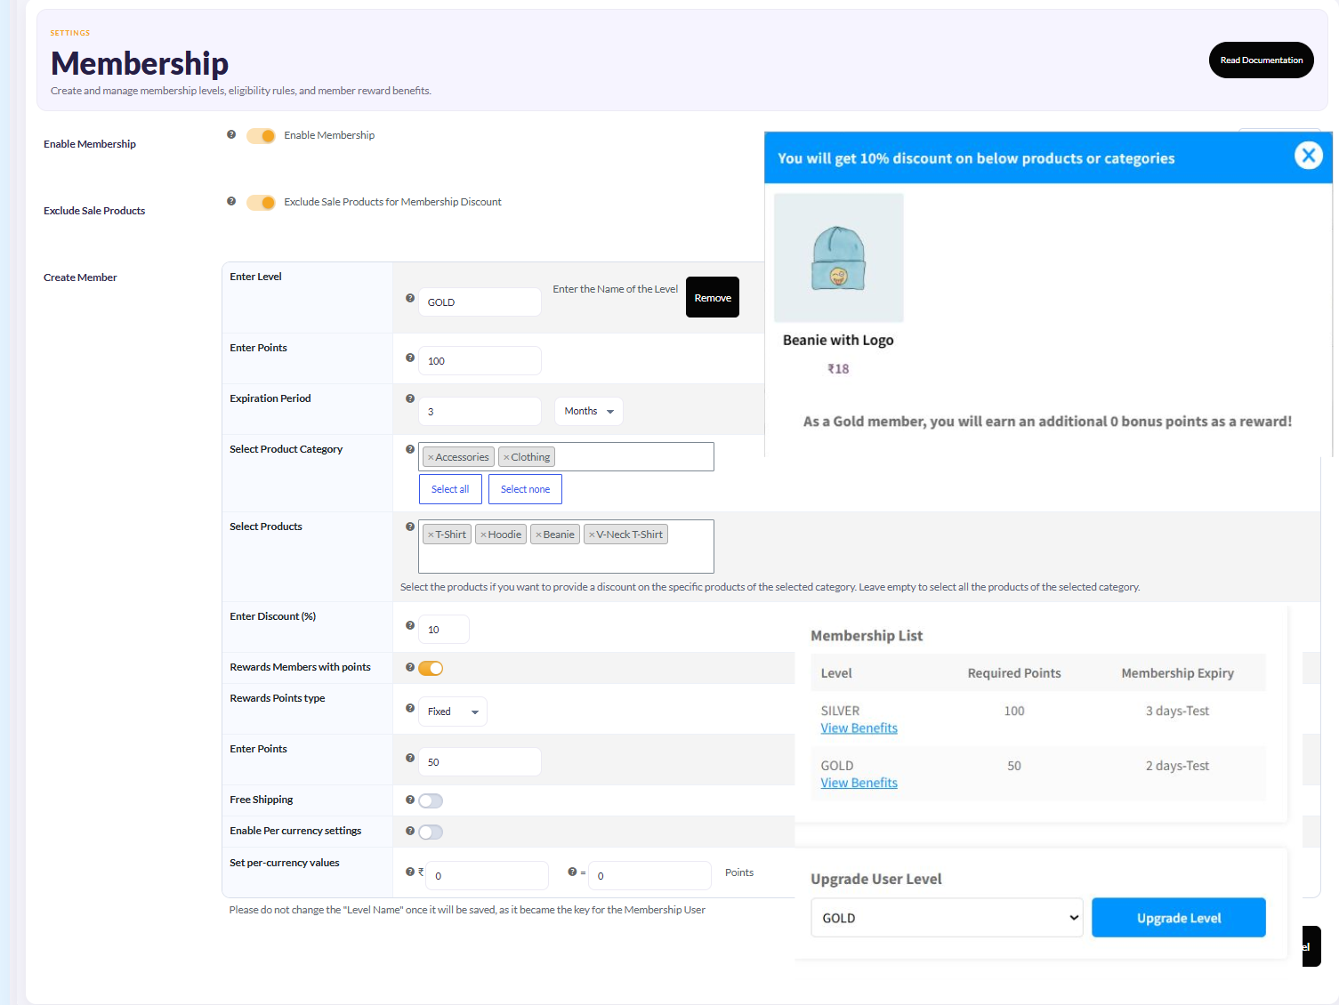Open View Benefits link for SILVER

(859, 728)
